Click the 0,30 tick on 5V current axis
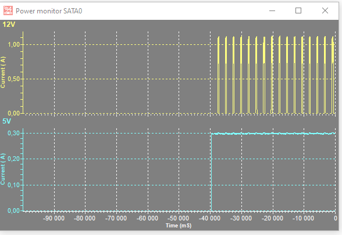Image resolution: width=342 pixels, height=235 pixels. coord(14,133)
